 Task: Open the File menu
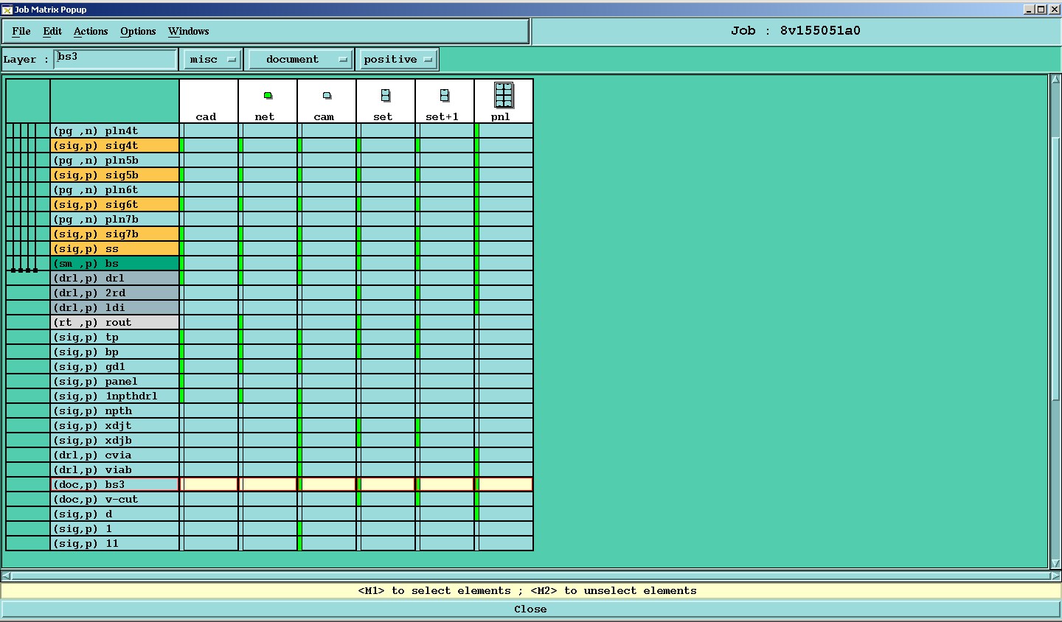[x=21, y=31]
